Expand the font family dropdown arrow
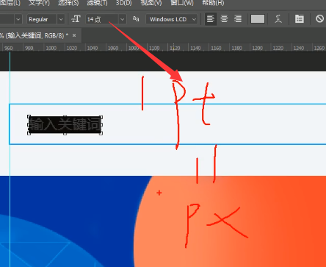The height and width of the screenshot is (267, 326). tap(18, 19)
